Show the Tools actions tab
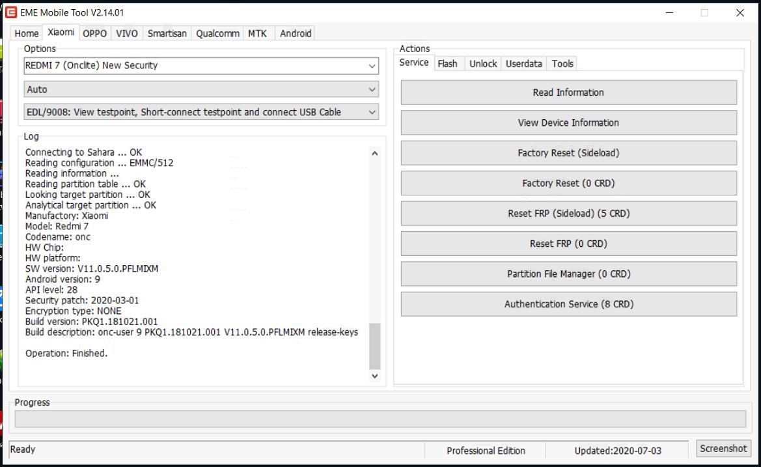761x467 pixels. pyautogui.click(x=562, y=64)
